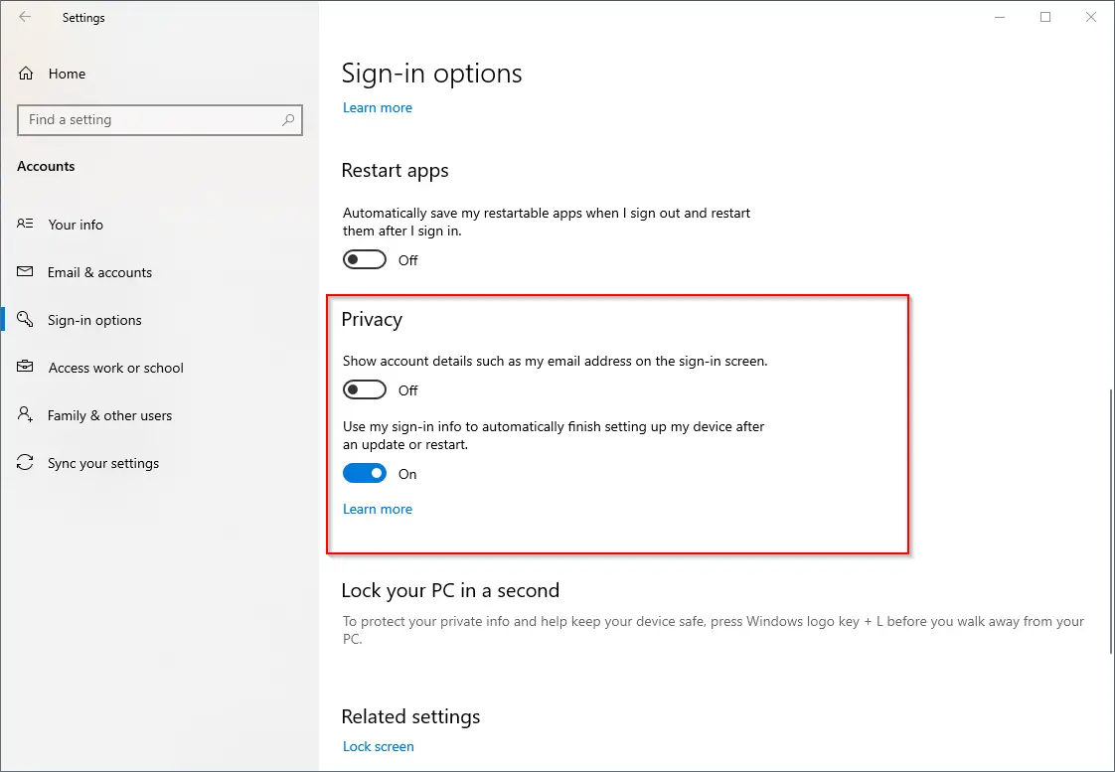The height and width of the screenshot is (772, 1115).
Task: Click the Access work or school briefcase icon
Action: (x=25, y=367)
